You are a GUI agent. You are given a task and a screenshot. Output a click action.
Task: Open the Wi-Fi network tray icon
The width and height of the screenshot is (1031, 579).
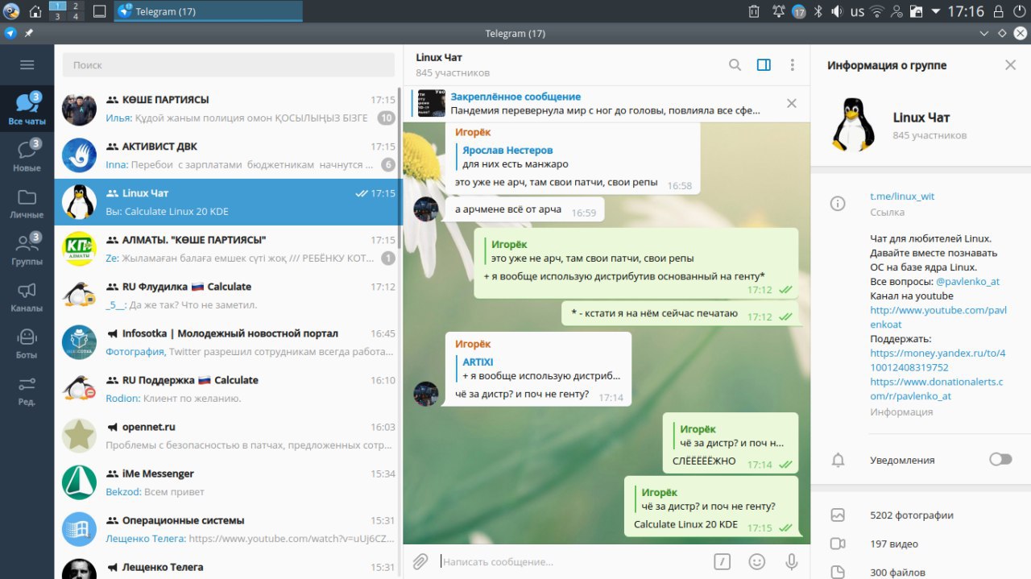tap(877, 11)
